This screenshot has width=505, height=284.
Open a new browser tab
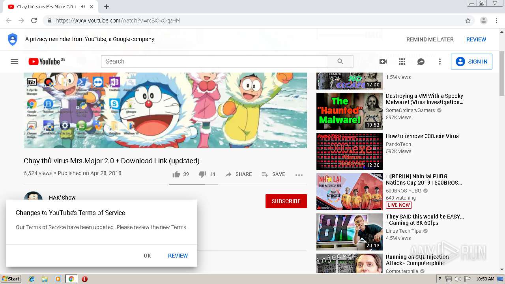pyautogui.click(x=107, y=7)
